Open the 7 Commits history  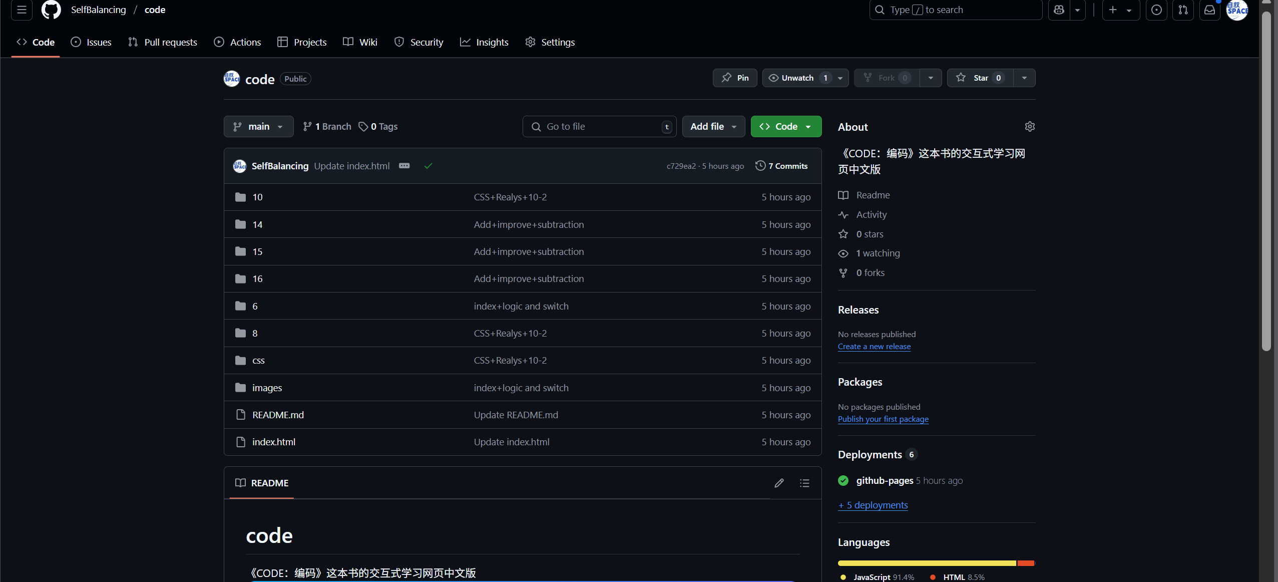tap(781, 166)
